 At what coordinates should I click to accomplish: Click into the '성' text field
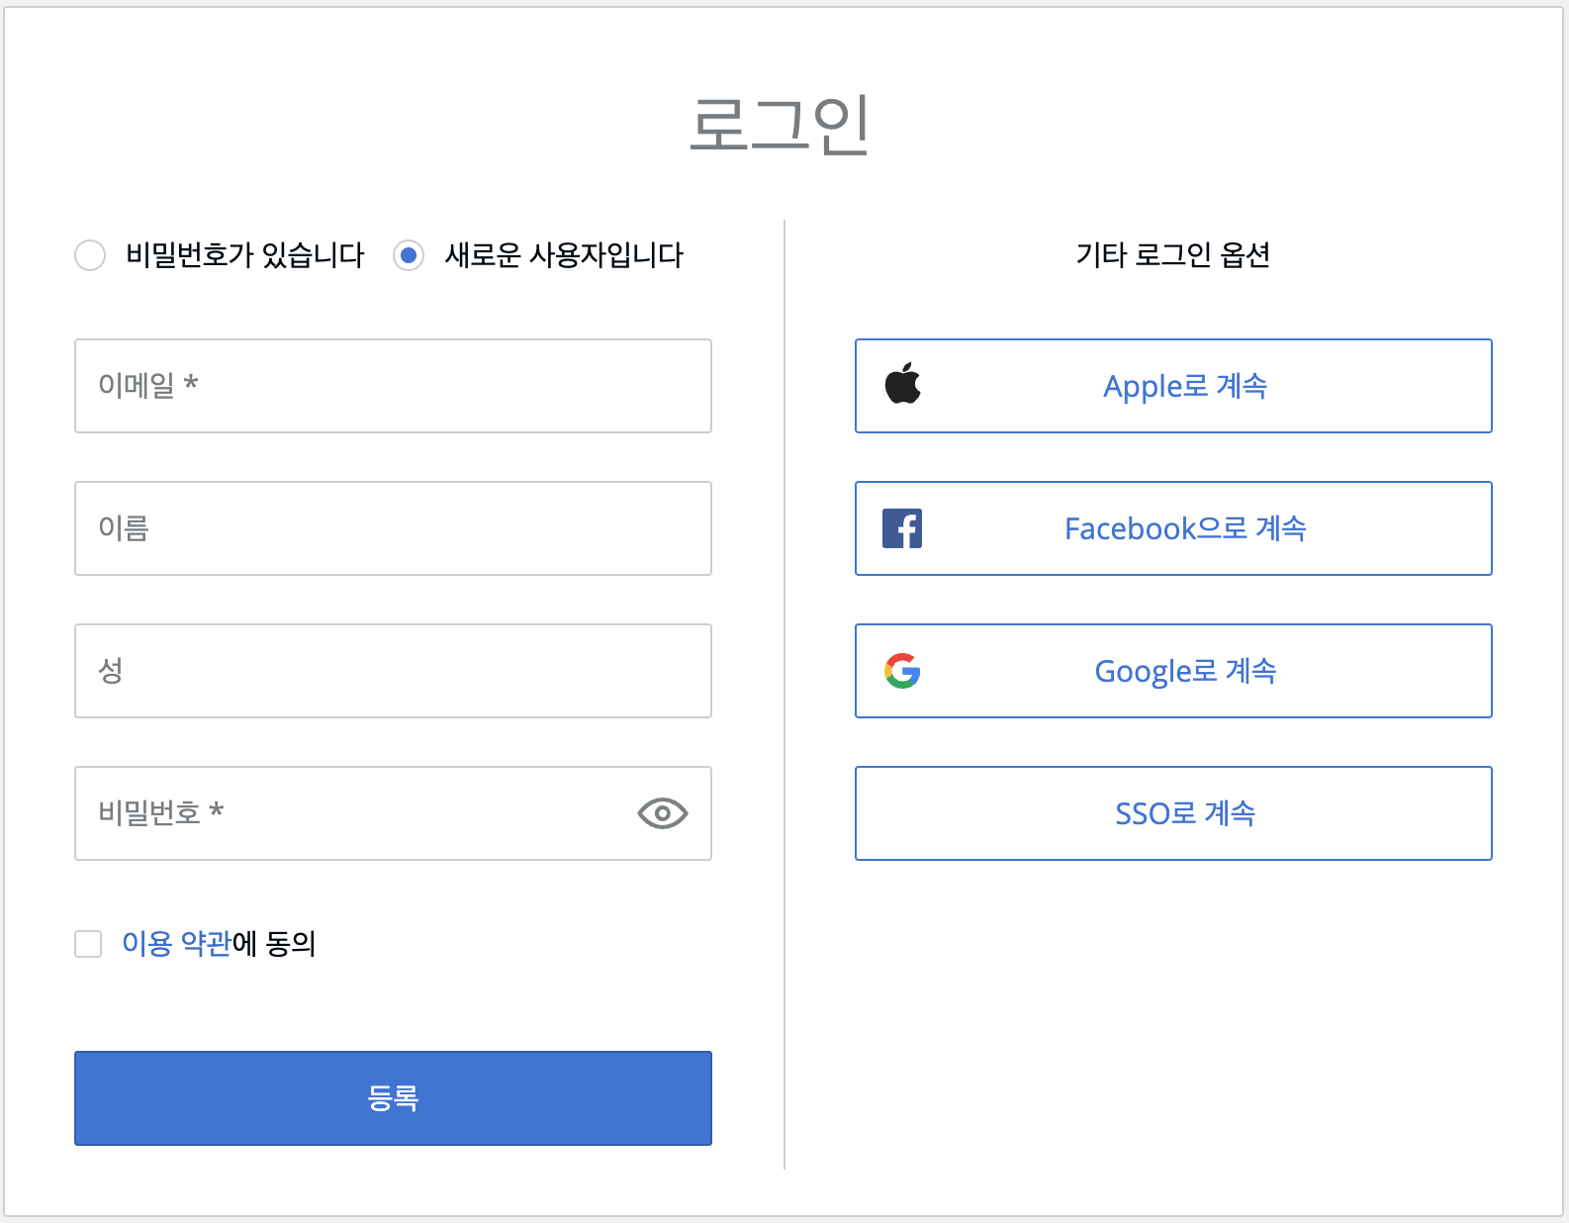(393, 671)
